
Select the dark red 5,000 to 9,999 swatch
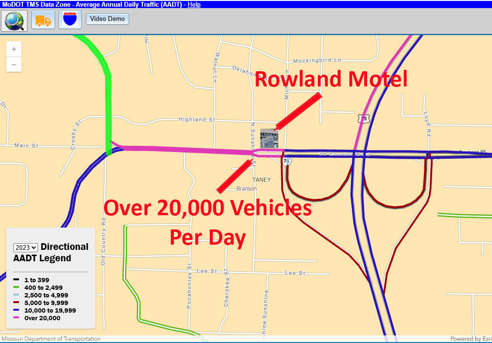tap(16, 302)
